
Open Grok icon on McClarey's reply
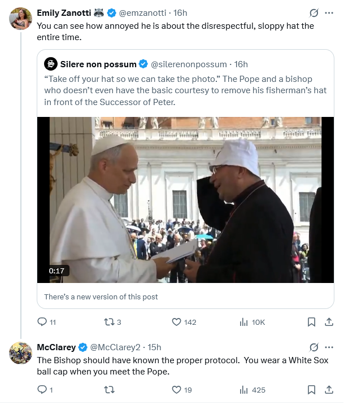click(x=314, y=346)
